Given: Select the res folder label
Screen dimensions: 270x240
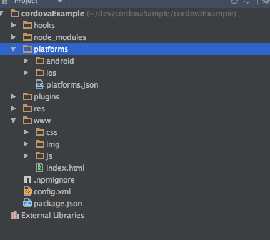Looking at the screenshot, I should pos(39,109).
